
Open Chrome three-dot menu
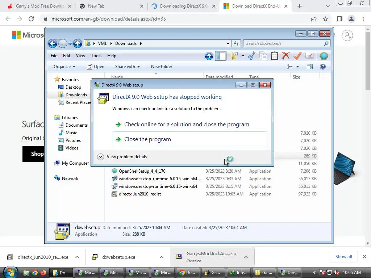click(x=363, y=19)
